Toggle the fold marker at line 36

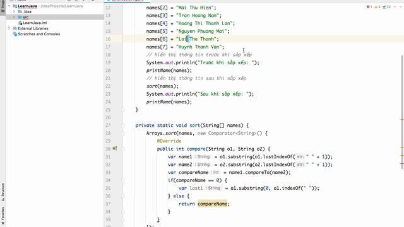coord(123,196)
